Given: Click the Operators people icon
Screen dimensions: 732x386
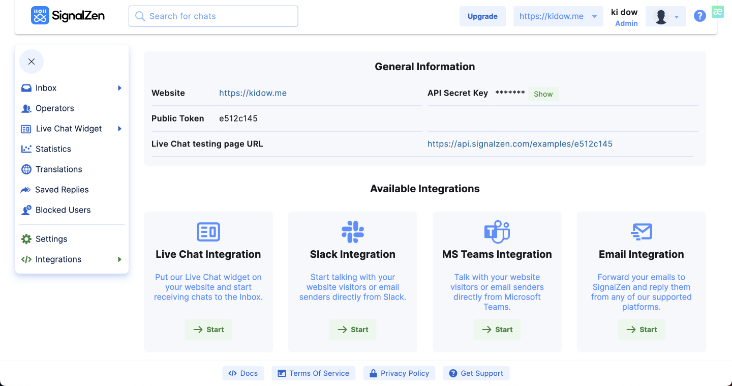Looking at the screenshot, I should [x=26, y=108].
